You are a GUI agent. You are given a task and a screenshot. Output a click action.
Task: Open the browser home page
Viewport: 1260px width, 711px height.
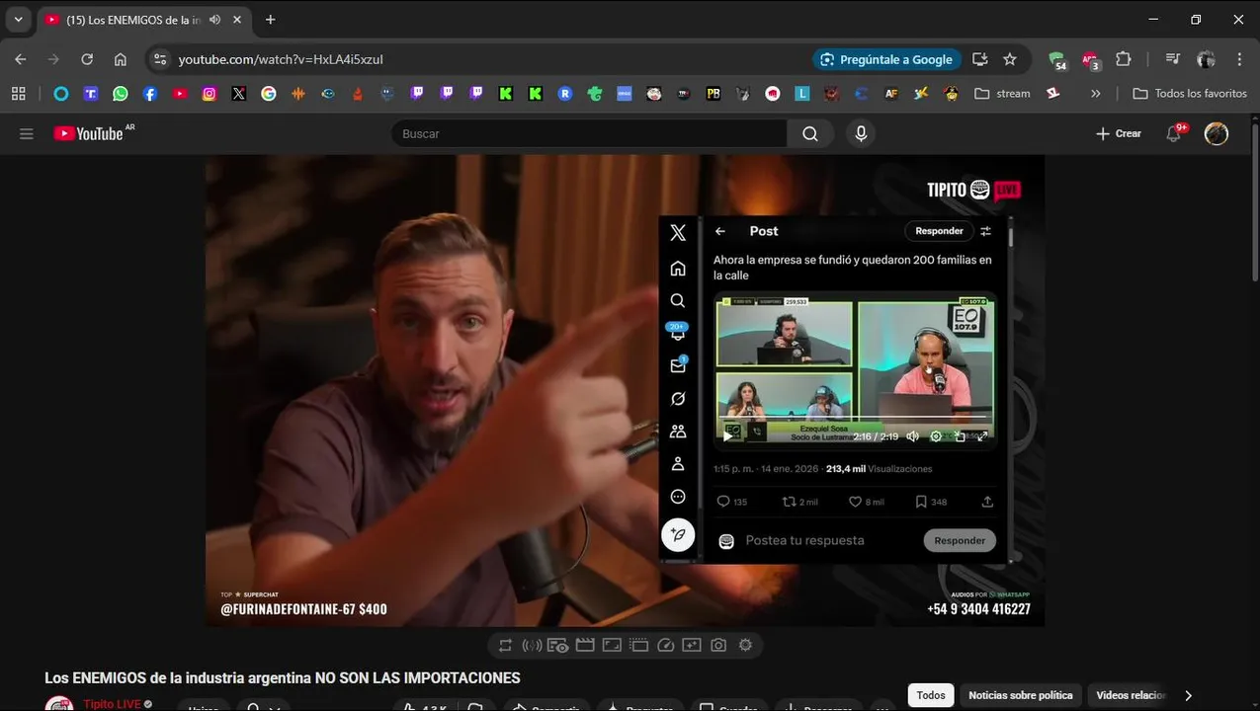tap(121, 59)
